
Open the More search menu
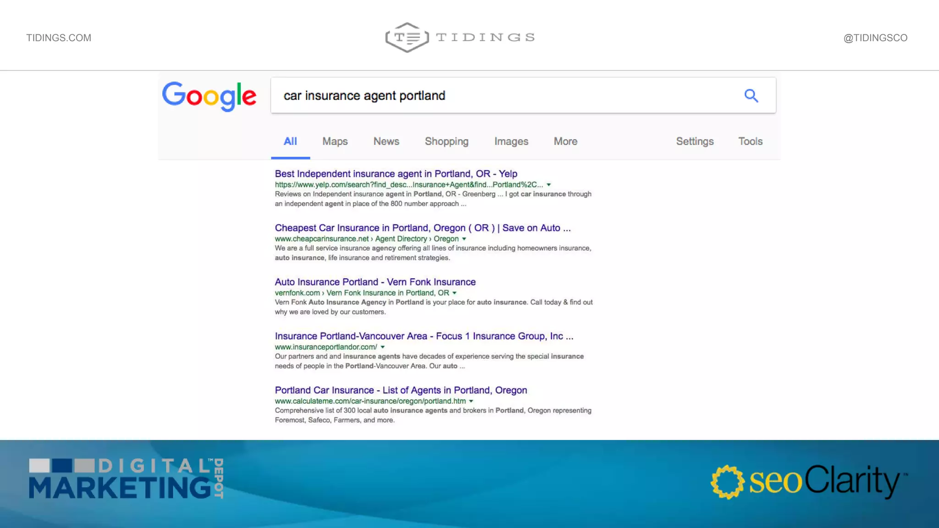(x=565, y=141)
